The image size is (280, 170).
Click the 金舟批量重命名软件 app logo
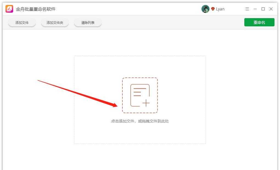9,9
